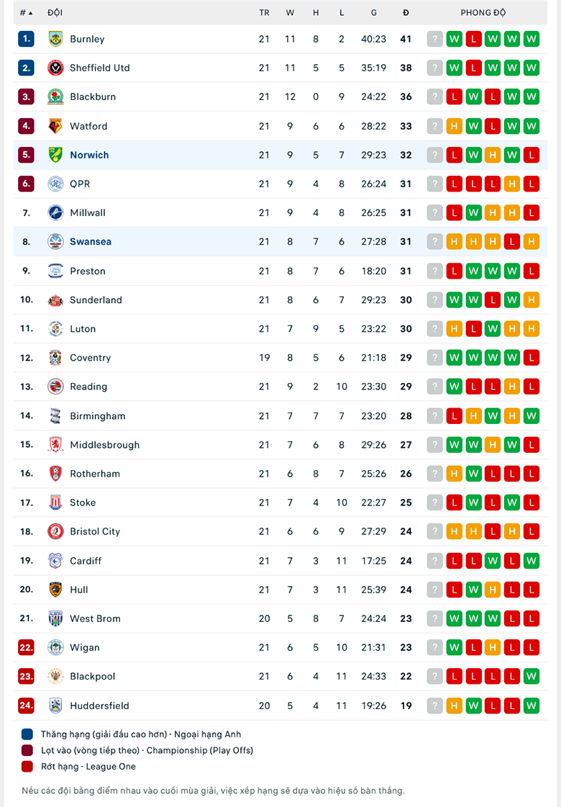Image resolution: width=561 pixels, height=807 pixels.
Task: Click the Sheffield Utd club crest
Action: click(55, 68)
